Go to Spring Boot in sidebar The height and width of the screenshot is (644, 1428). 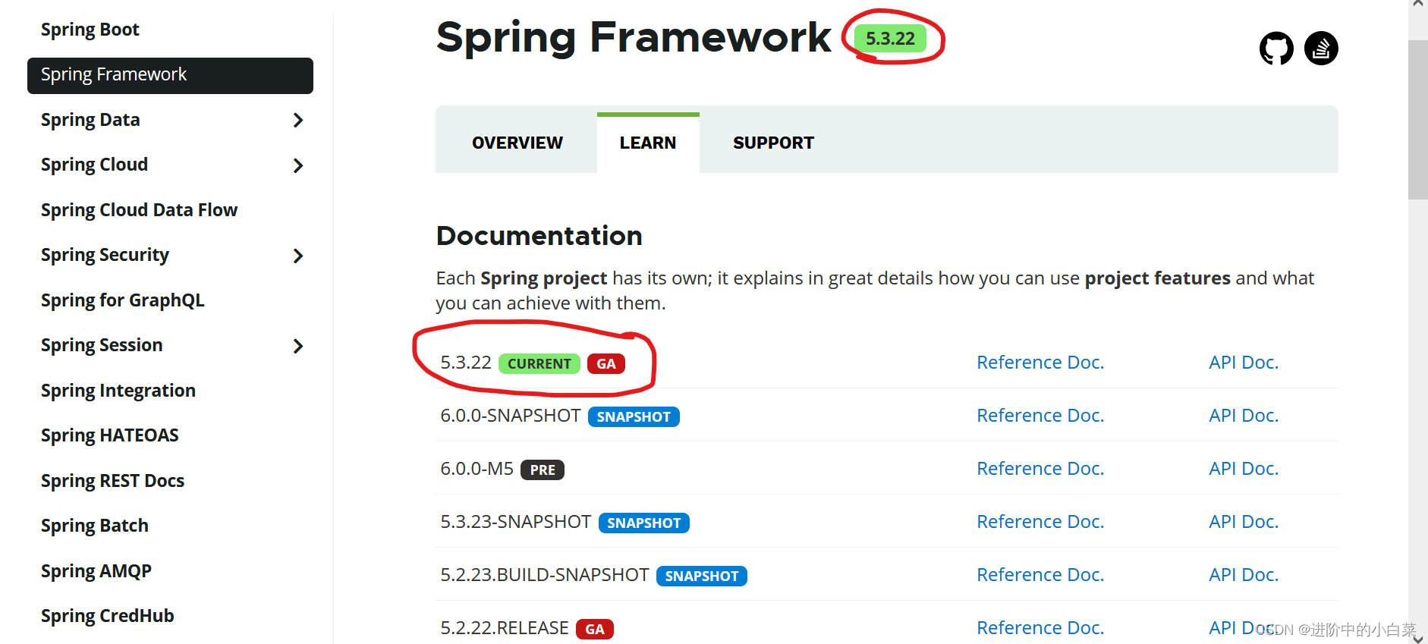click(x=90, y=30)
